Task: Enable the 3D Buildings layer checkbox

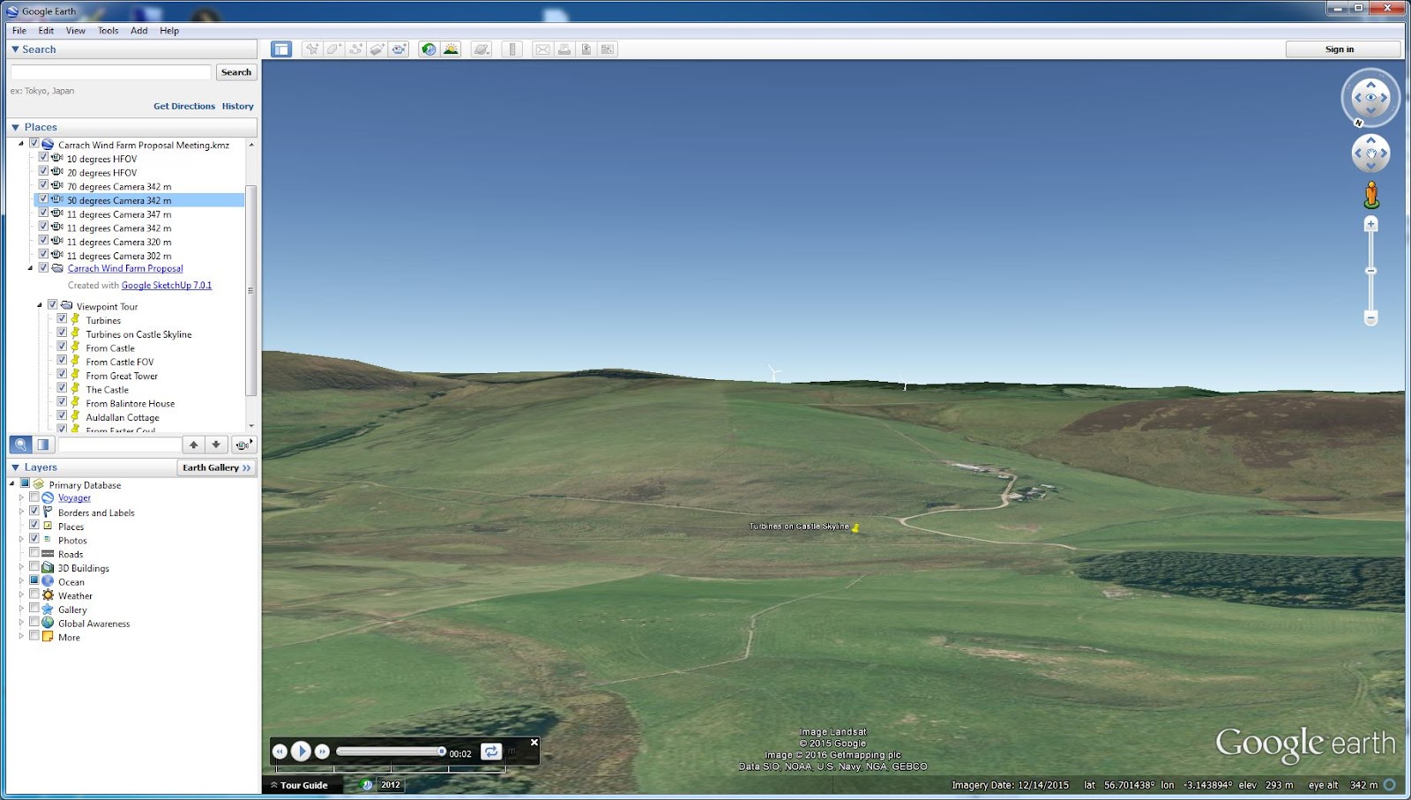Action: (34, 567)
